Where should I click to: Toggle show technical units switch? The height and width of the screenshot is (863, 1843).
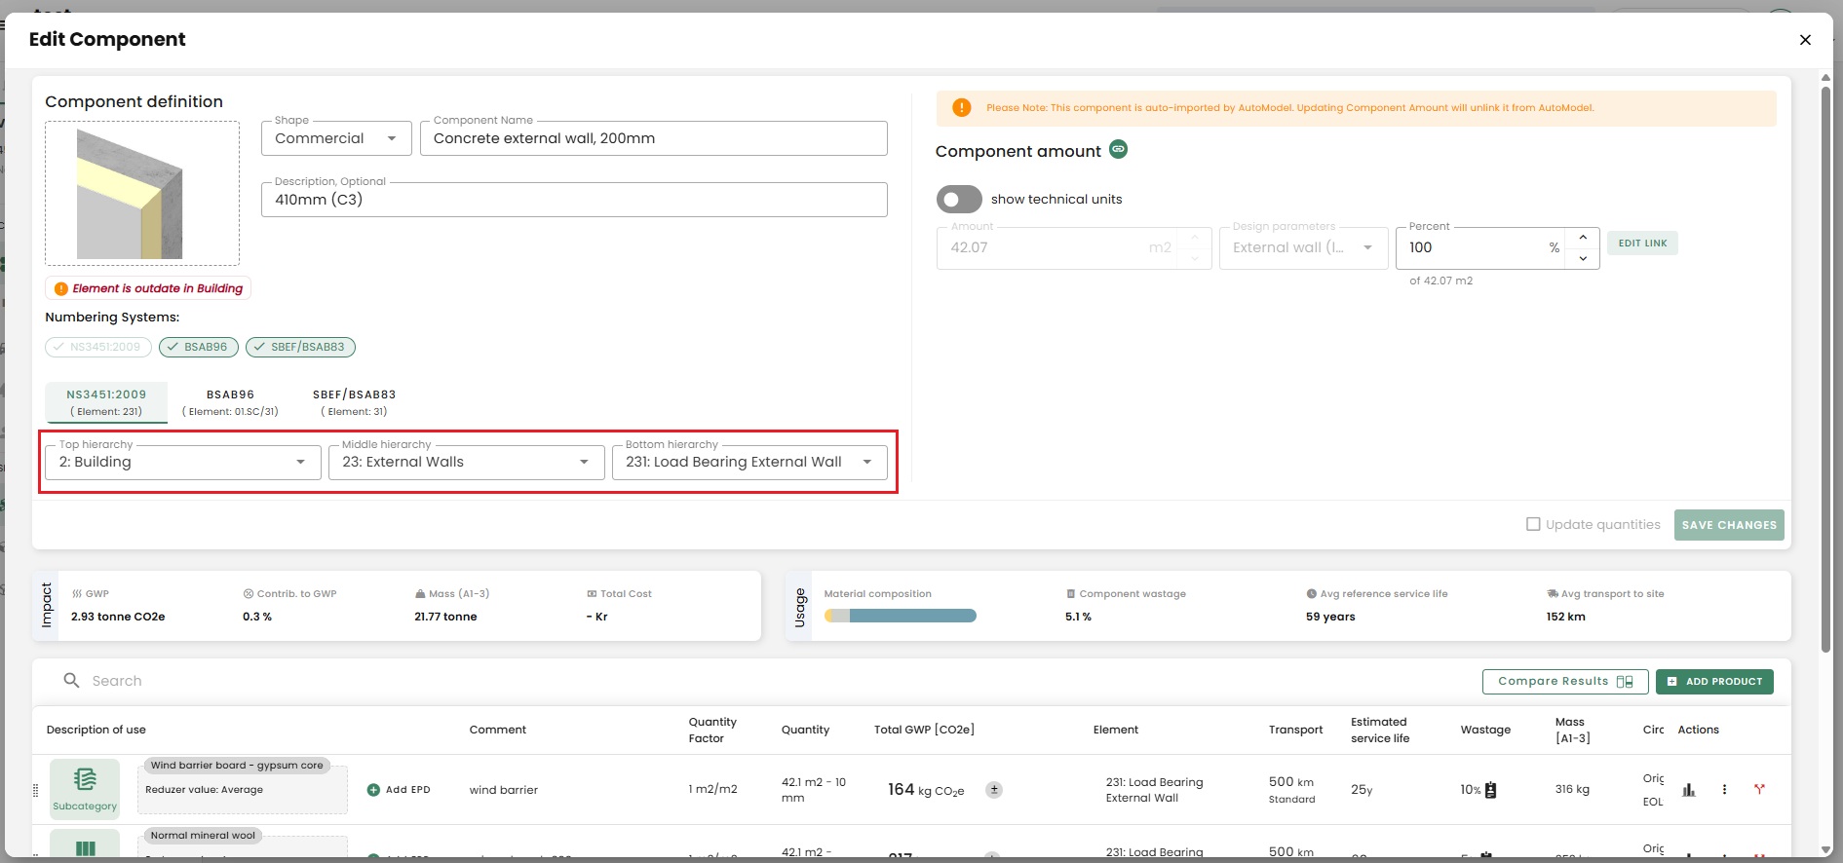[959, 200]
